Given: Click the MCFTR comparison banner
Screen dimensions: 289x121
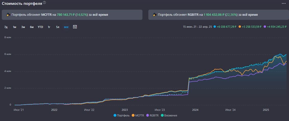Looking at the screenshot, I should coord(72,15).
